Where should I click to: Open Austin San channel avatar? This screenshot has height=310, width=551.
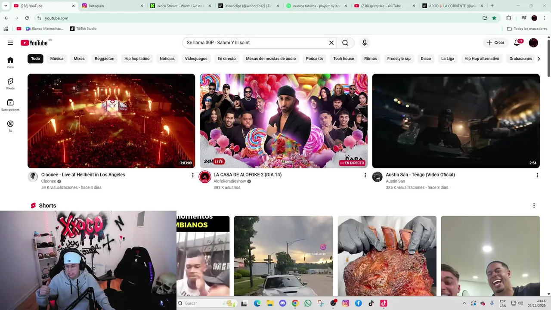click(378, 177)
